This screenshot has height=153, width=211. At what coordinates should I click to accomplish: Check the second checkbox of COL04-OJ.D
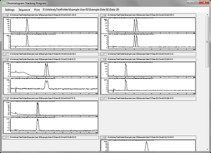click(105, 54)
